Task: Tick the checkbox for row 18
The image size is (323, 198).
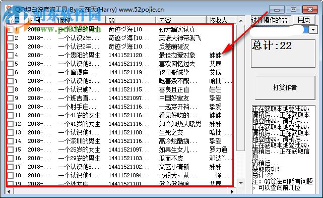Action: point(11,175)
